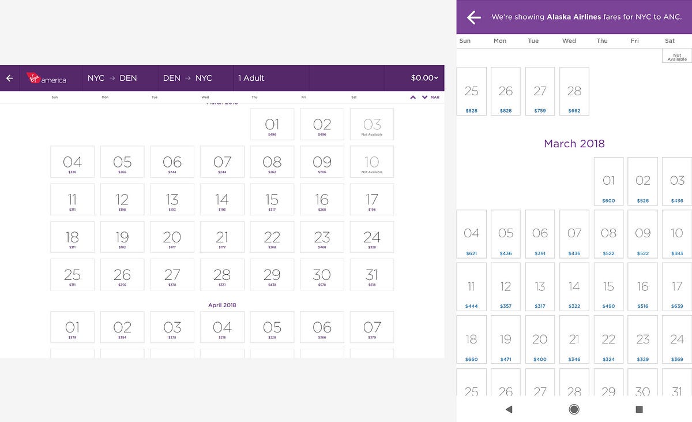Tap March 12 at $357 on Alaska
The height and width of the screenshot is (422, 692).
click(506, 286)
